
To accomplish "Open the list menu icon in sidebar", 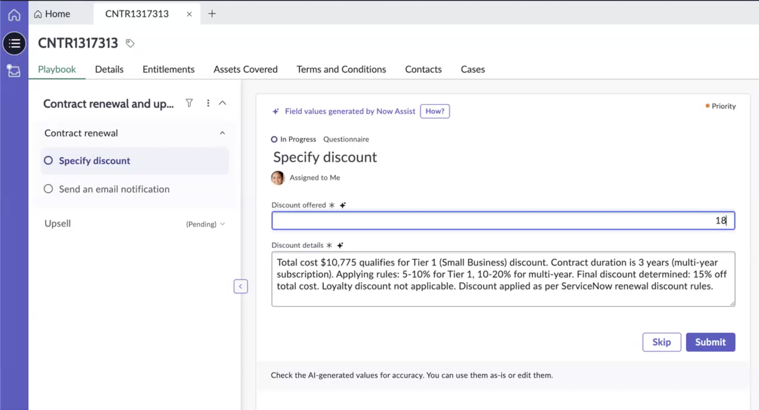I will tap(14, 43).
